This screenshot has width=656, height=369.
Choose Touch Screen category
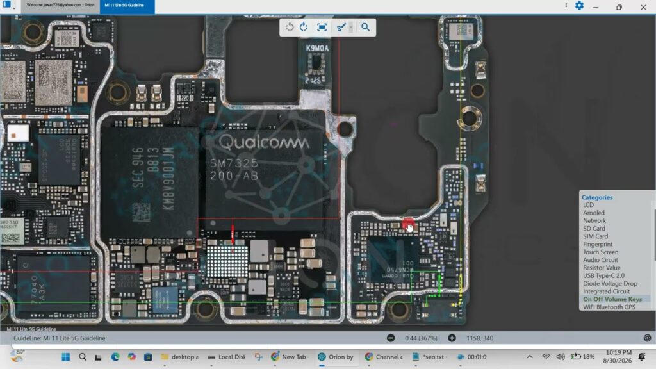[x=600, y=252]
